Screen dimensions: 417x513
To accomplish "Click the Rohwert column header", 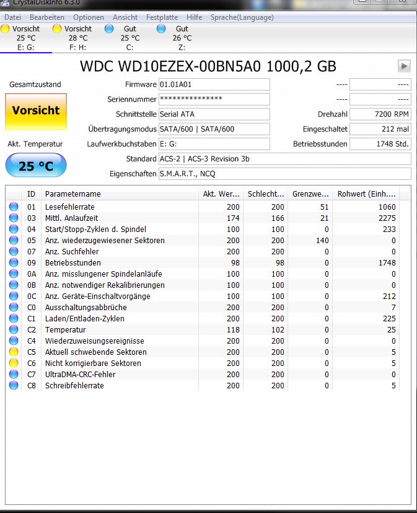I will 366,194.
